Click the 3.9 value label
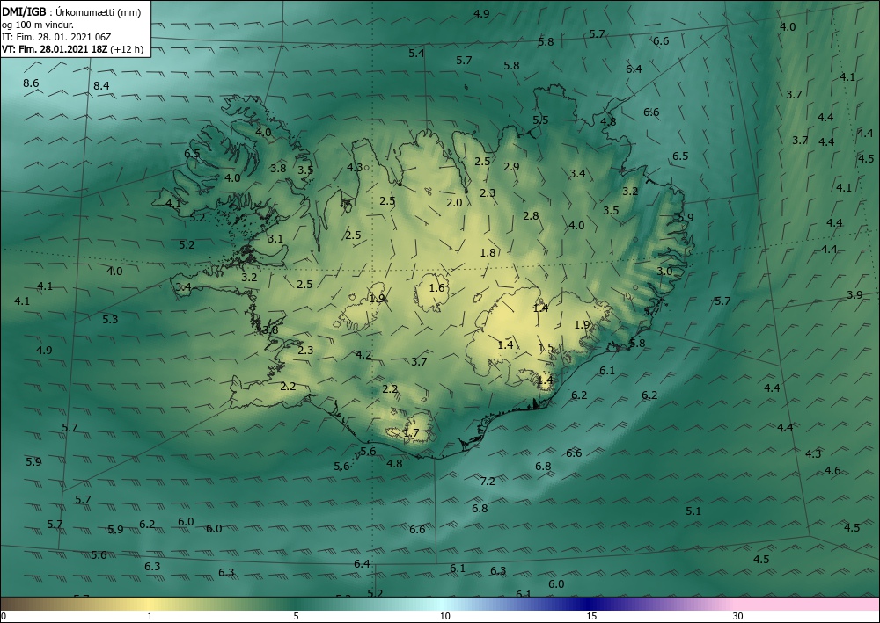Screen dimensions: 880x623 854,294
